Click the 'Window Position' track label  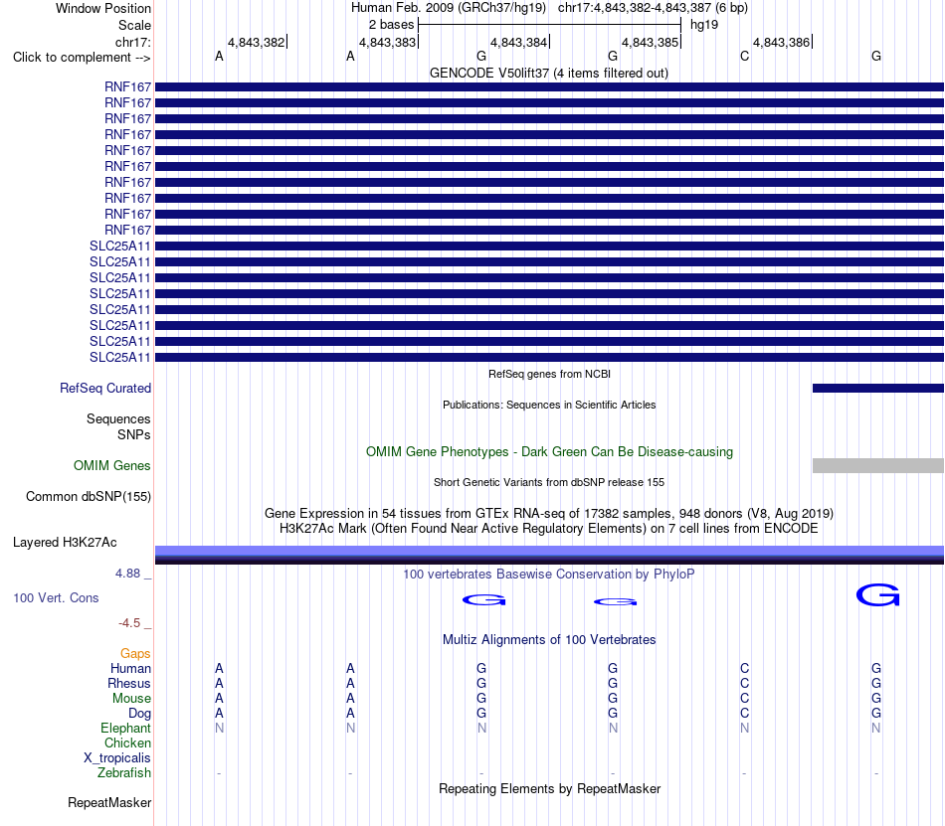pos(103,8)
